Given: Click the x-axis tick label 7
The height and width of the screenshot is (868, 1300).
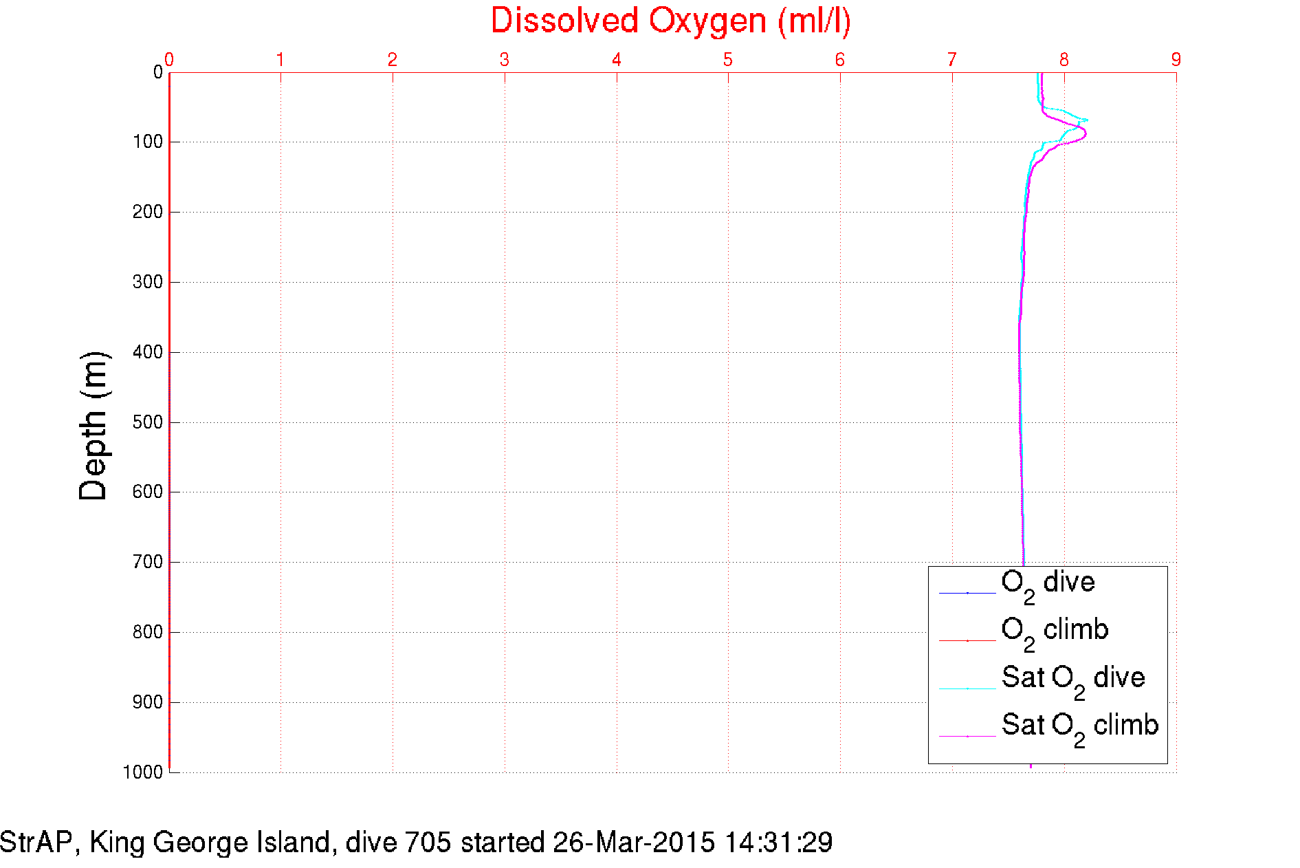Looking at the screenshot, I should tap(952, 60).
